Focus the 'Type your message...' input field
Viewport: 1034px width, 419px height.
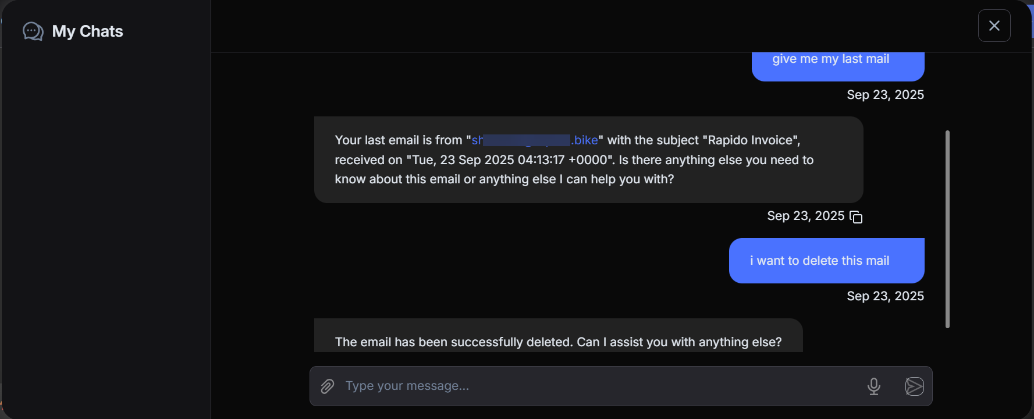pyautogui.click(x=599, y=386)
